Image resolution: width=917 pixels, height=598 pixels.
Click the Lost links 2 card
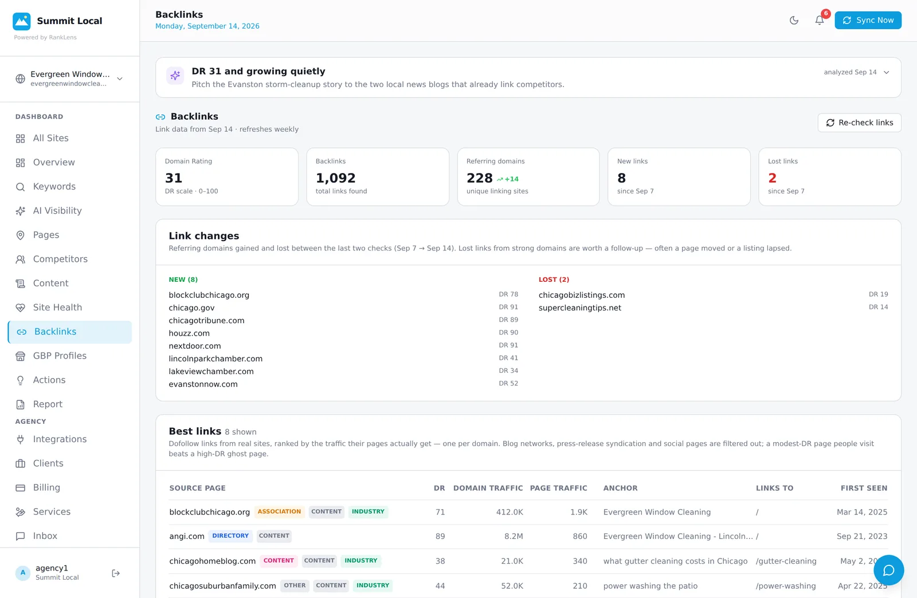point(830,177)
